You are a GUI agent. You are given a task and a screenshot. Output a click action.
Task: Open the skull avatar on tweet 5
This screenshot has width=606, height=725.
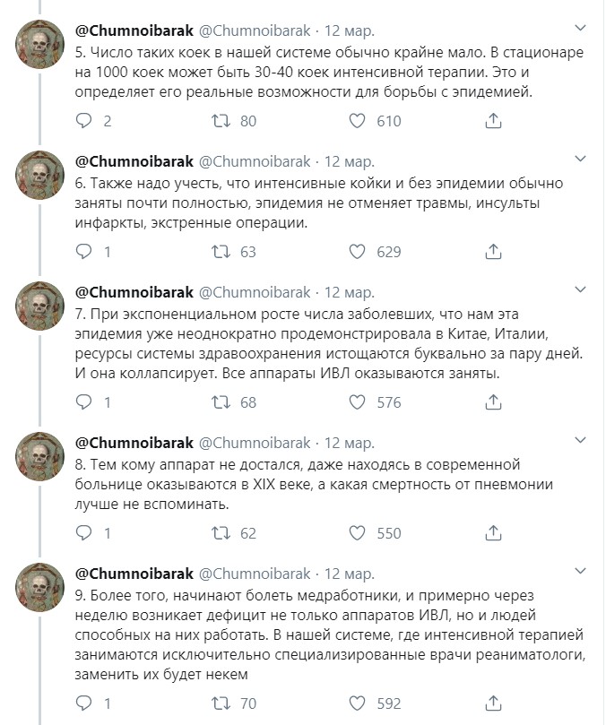tap(39, 45)
